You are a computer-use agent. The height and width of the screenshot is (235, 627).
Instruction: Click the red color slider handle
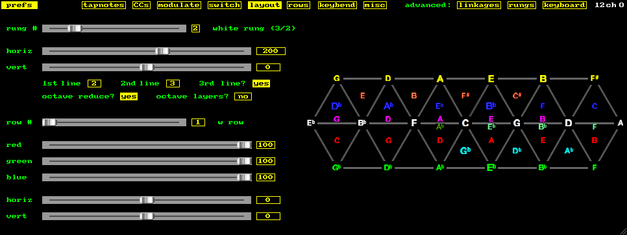tap(244, 145)
